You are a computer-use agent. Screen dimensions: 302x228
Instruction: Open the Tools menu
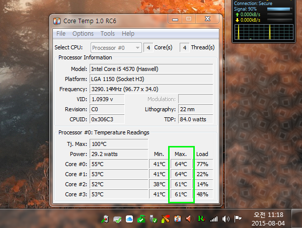pyautogui.click(x=108, y=34)
